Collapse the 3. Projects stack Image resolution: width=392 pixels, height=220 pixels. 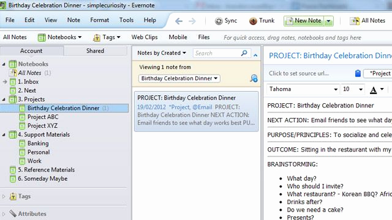(x=4, y=100)
